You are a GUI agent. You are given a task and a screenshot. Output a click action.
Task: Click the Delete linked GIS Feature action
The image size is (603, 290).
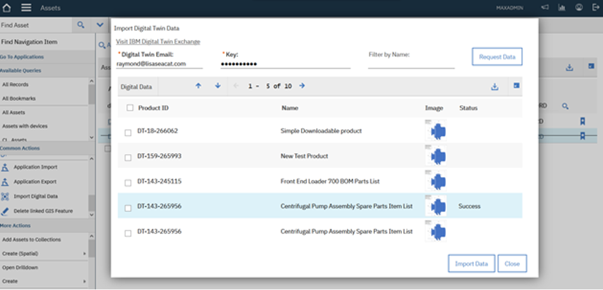(43, 211)
